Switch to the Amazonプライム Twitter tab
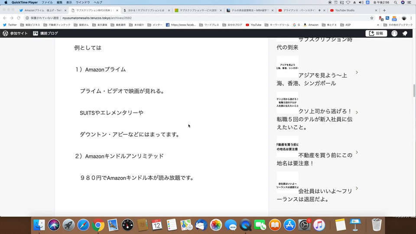 tap(42, 10)
